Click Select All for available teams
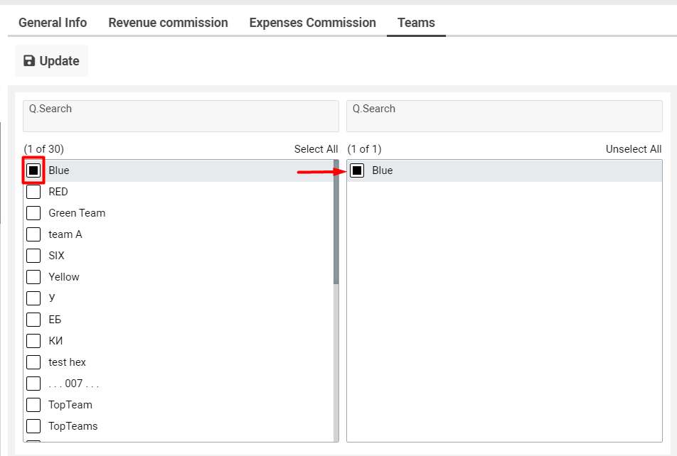 click(316, 149)
